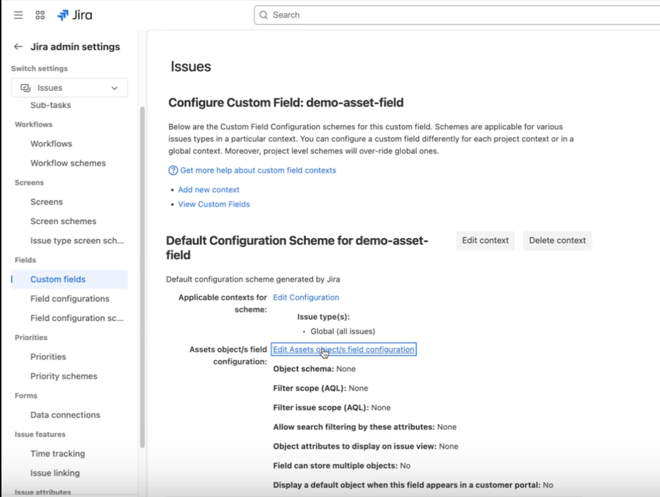Viewport: 660px width, 497px height.
Task: Open Workflow schemes from the sidebar
Action: [68, 163]
